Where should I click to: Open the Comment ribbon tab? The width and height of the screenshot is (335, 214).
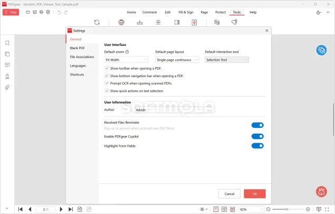pyautogui.click(x=149, y=12)
